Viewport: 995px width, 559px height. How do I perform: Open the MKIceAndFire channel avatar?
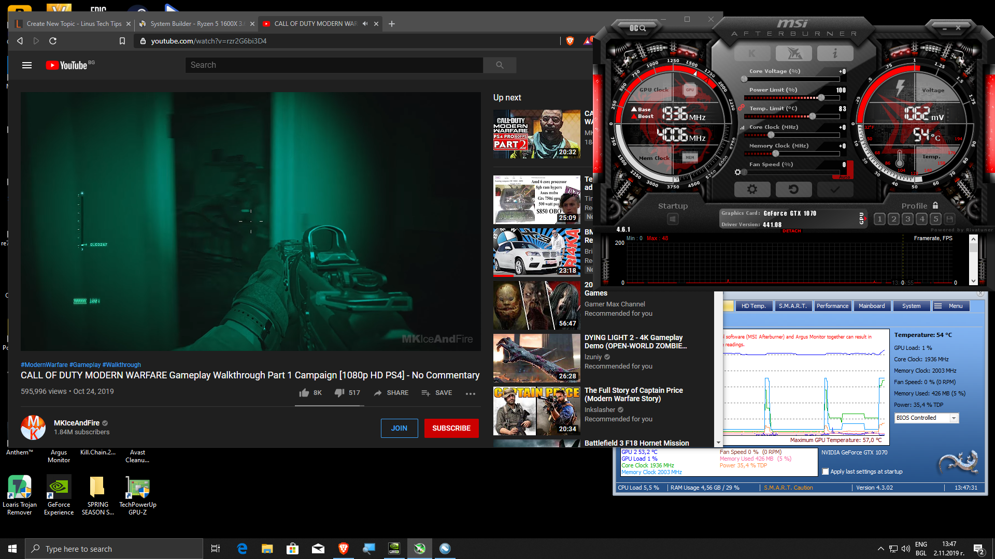point(33,428)
